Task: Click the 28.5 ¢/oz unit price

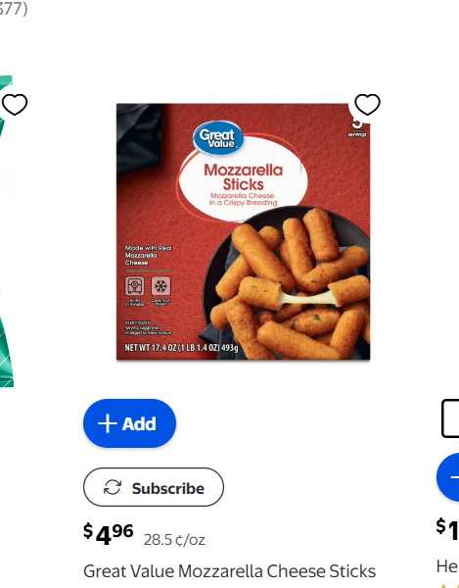Action: [x=174, y=540]
